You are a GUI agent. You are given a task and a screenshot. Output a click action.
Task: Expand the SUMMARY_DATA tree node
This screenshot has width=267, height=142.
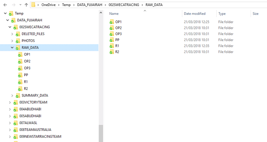[12, 96]
